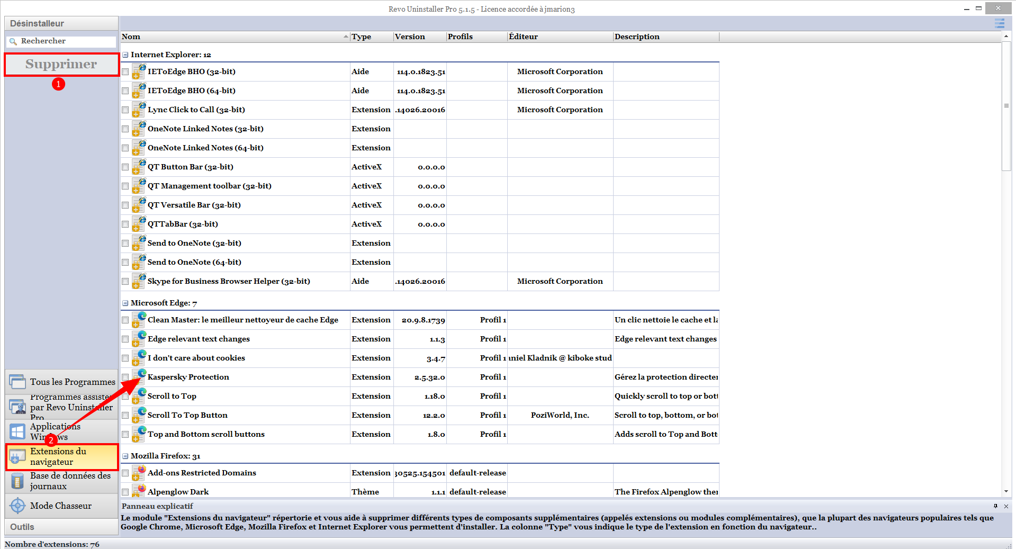This screenshot has height=549, width=1016.
Task: Tick the QT Versatile Bar checkbox
Action: point(125,205)
